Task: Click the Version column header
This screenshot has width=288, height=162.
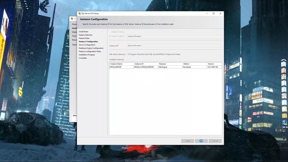Action: tap(214, 64)
